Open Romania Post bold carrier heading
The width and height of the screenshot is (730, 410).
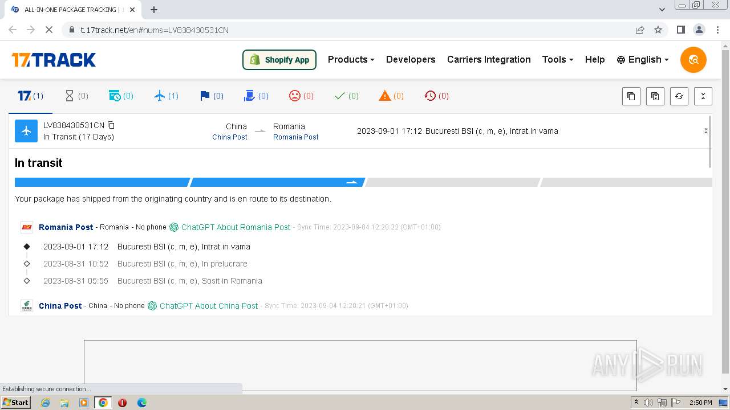[66, 227]
